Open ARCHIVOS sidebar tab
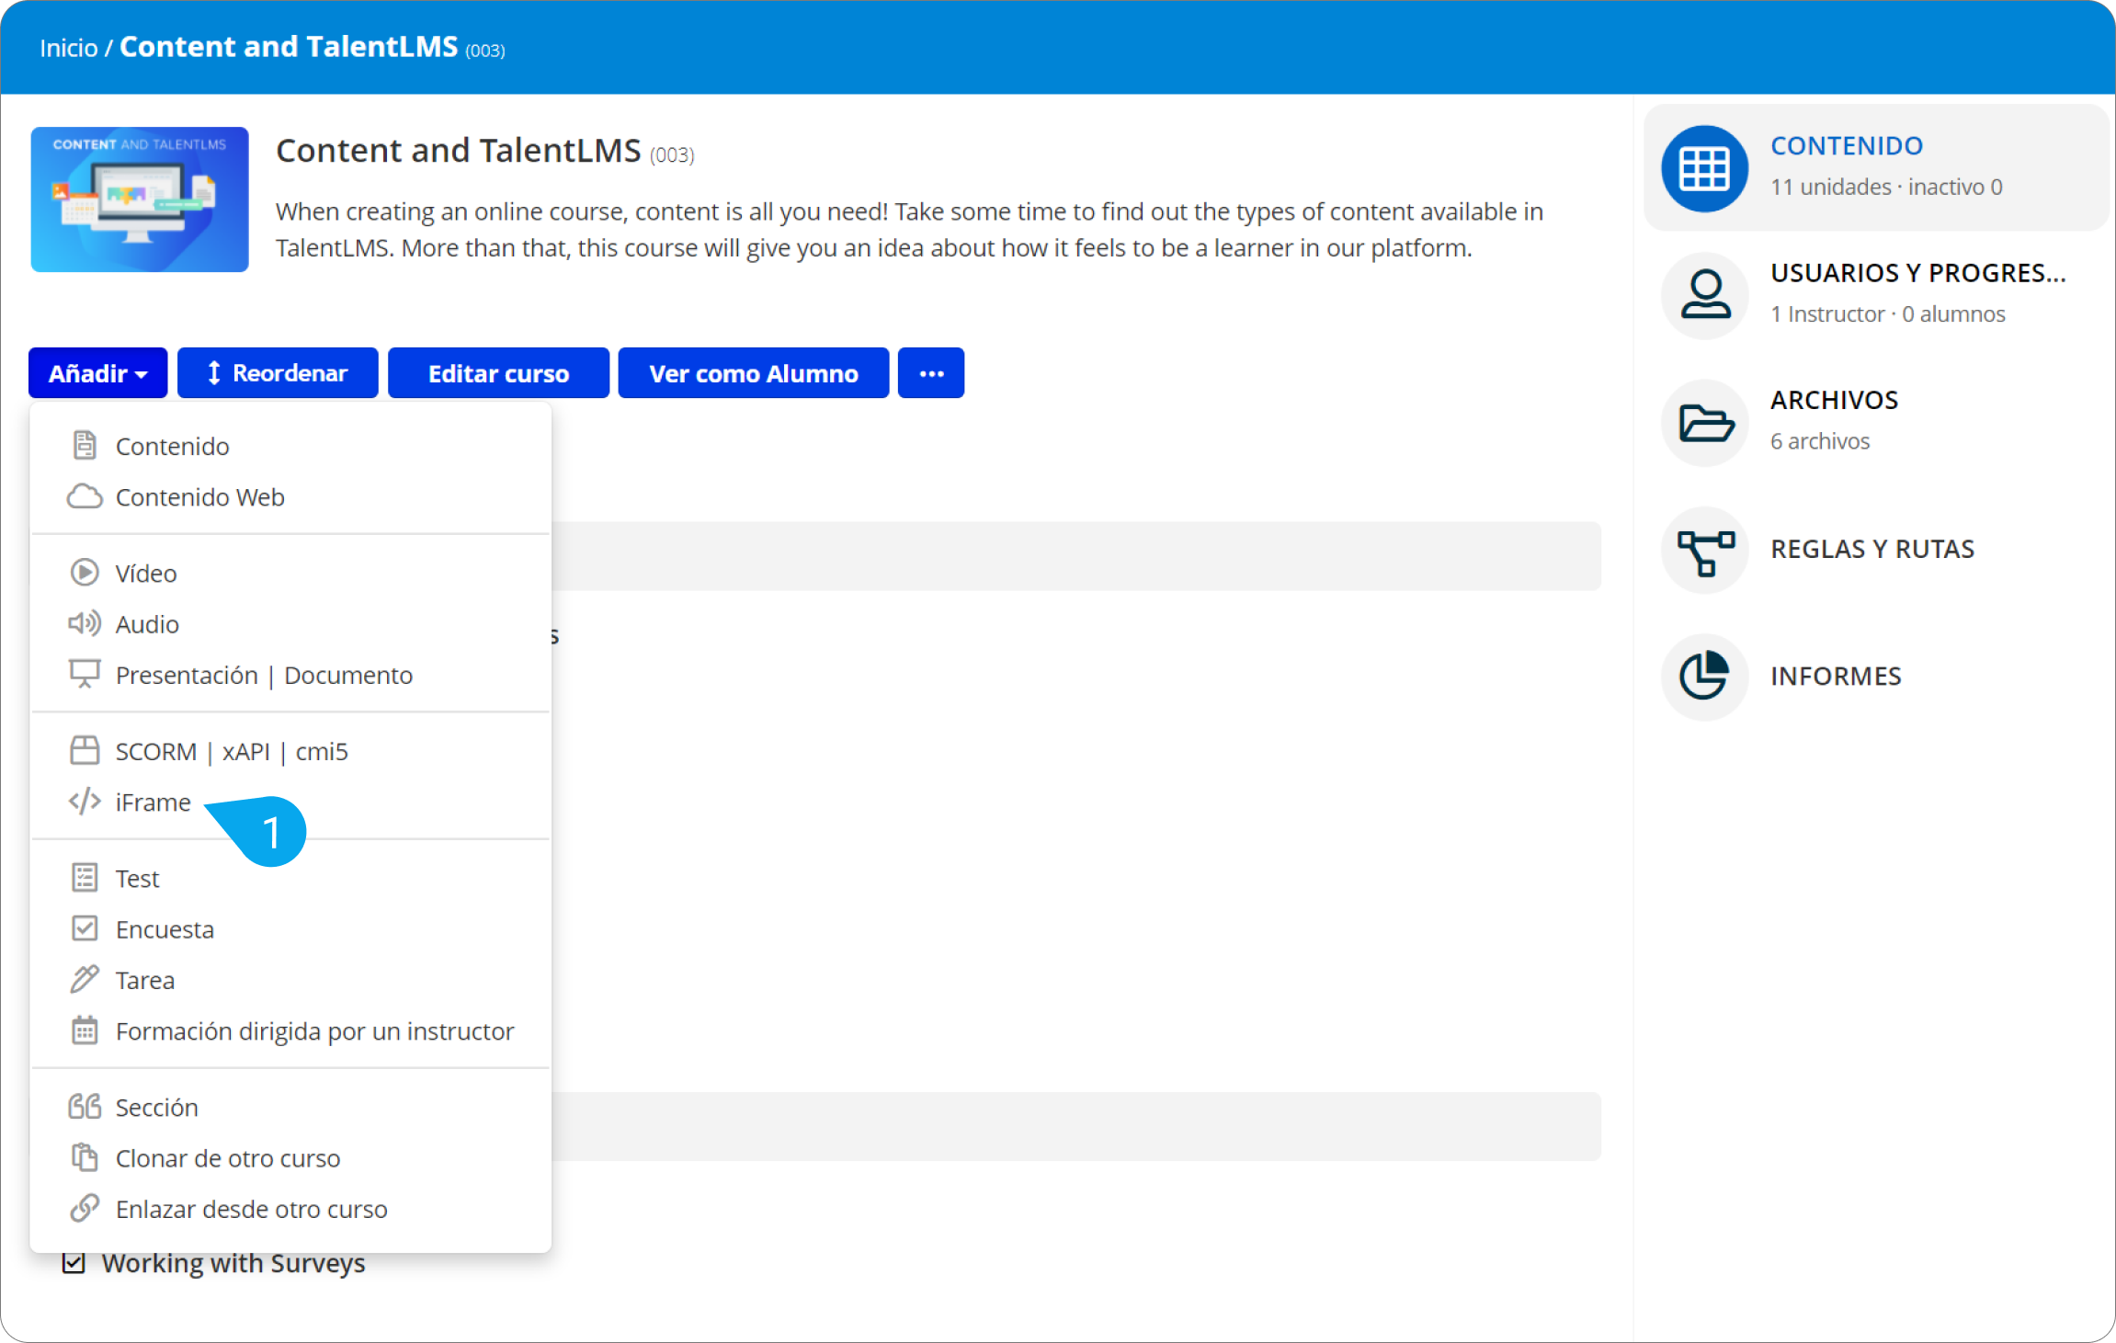The image size is (2116, 1343). click(x=1875, y=421)
